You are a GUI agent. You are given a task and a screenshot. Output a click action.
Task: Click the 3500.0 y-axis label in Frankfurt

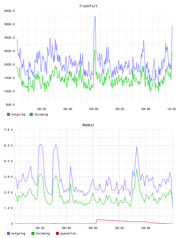(x=9, y=24)
